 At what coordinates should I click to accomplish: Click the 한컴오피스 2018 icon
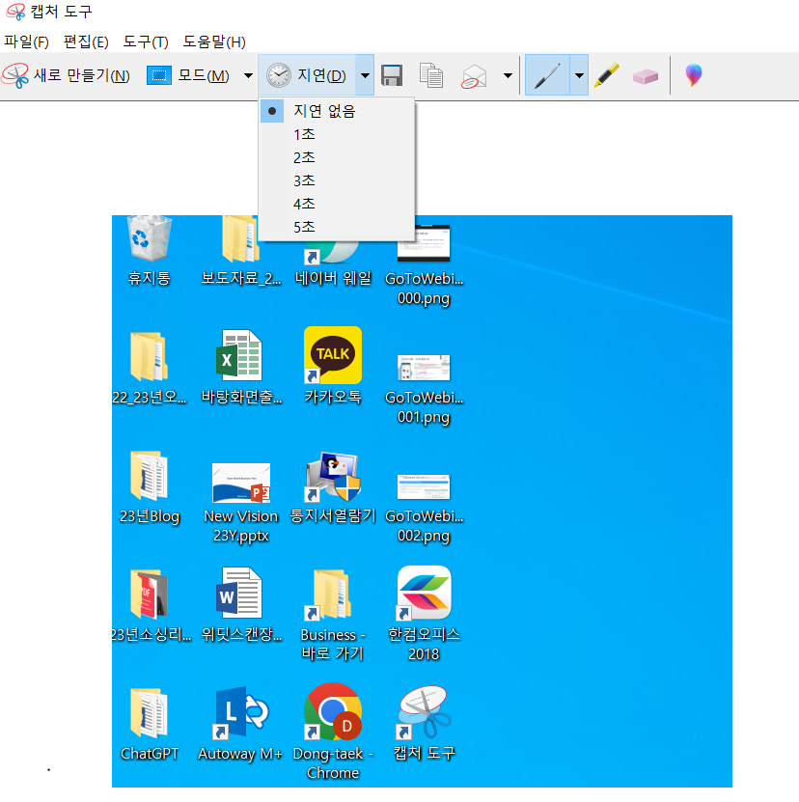click(x=424, y=593)
